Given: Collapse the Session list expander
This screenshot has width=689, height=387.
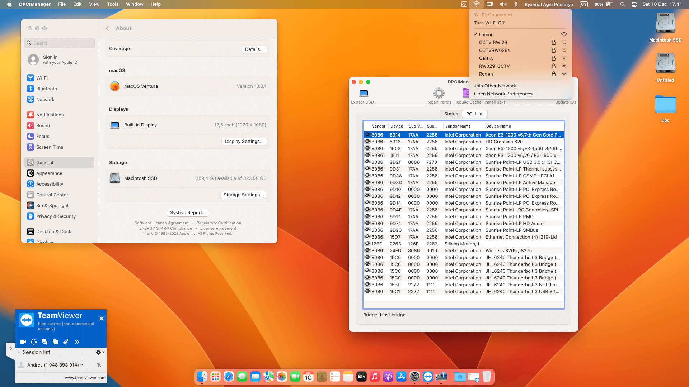Looking at the screenshot, I should (x=19, y=352).
